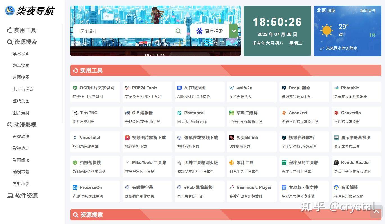
Task: Click 切换 to change weather city
Action: pyautogui.click(x=331, y=11)
